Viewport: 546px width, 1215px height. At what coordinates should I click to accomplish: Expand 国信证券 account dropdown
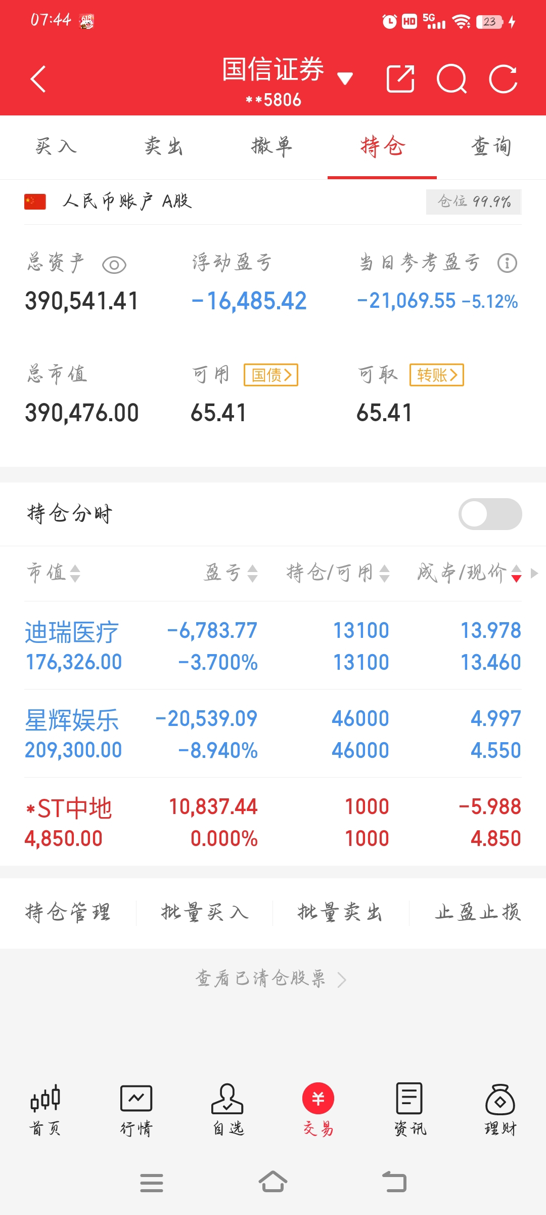(345, 78)
